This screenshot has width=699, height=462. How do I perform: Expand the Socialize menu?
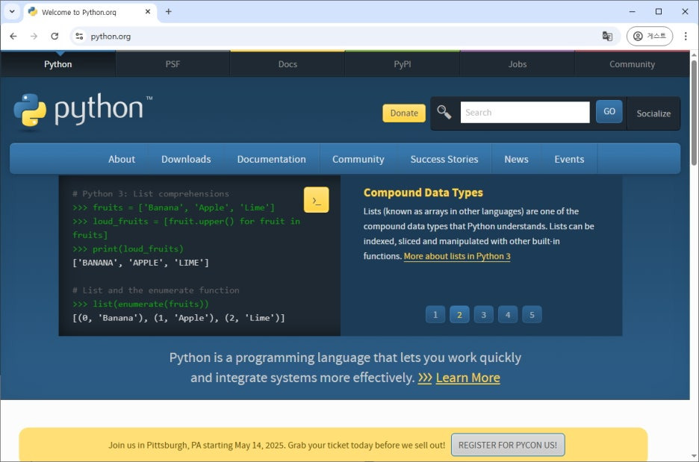653,113
